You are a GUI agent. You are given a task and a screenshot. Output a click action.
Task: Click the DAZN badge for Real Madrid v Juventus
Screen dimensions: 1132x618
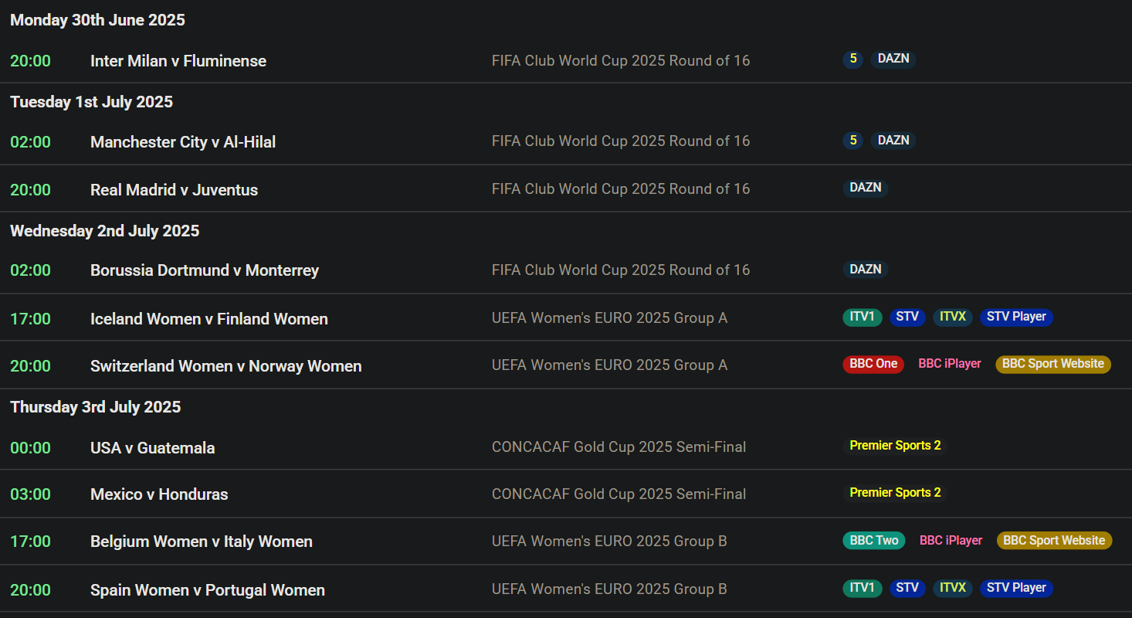(x=866, y=188)
